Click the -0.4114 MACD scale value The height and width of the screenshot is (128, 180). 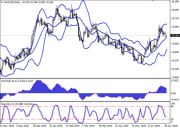[x=175, y=99]
